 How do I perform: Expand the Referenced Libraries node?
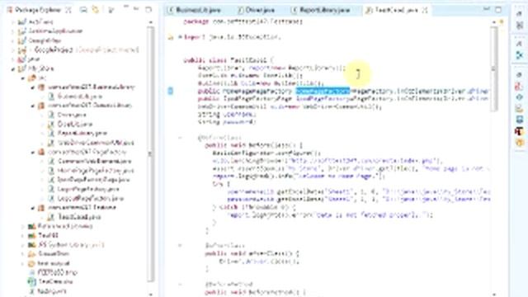[x=23, y=226]
